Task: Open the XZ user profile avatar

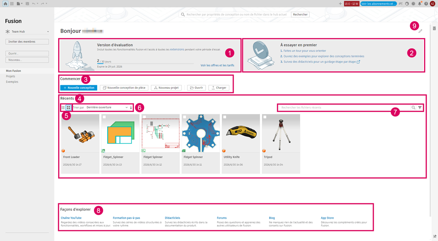Action: [x=432, y=3]
